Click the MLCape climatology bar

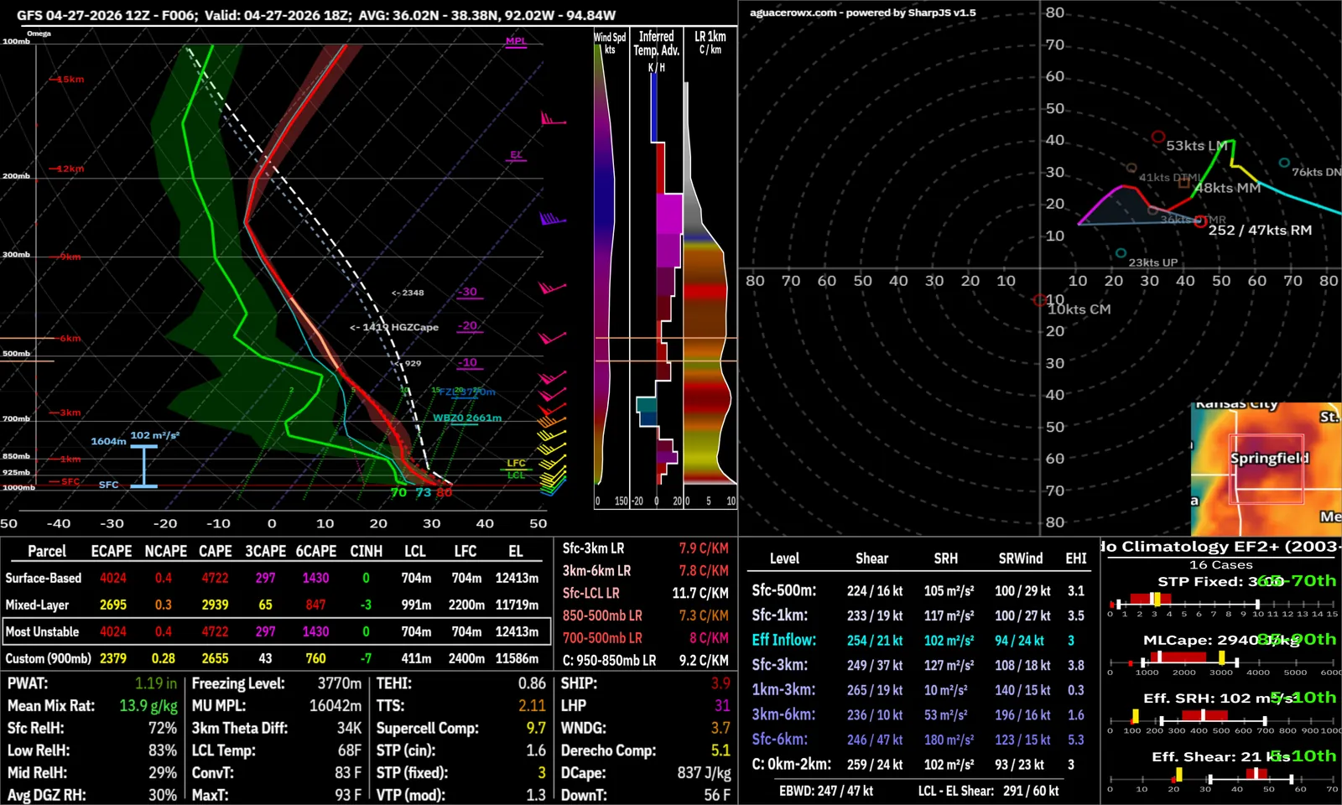click(x=1224, y=658)
